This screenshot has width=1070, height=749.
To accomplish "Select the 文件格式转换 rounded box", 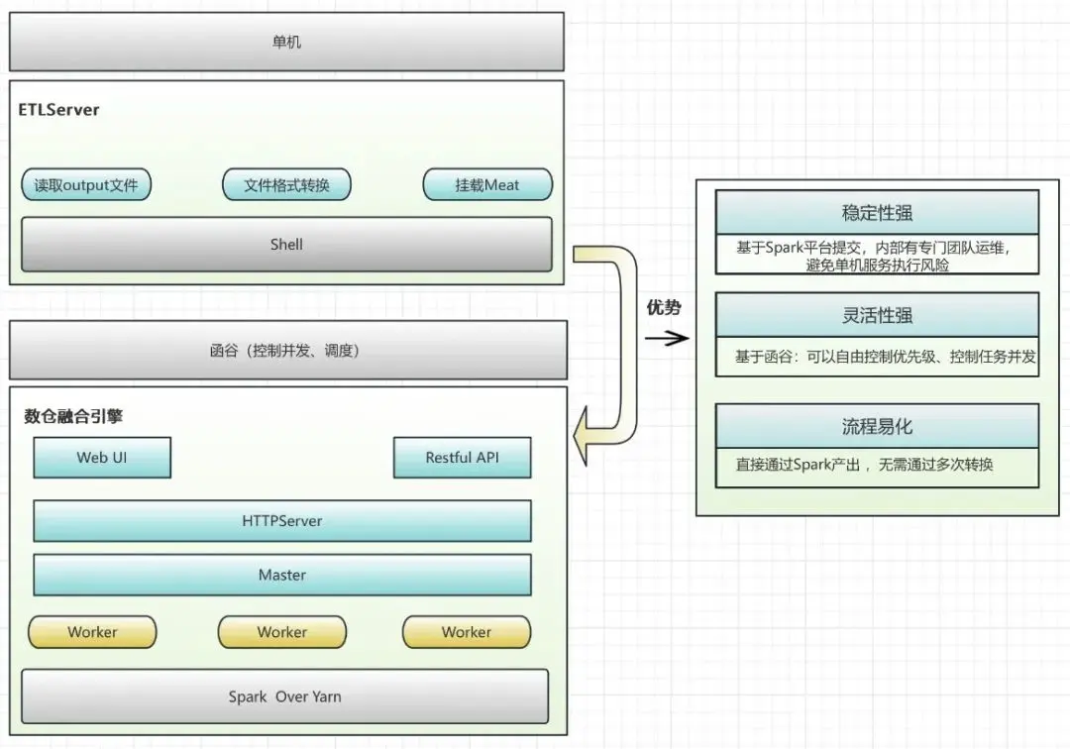I will 286,185.
